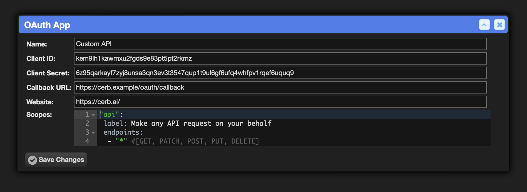Close the OAuth App dialog
This screenshot has width=527, height=192.
[499, 25]
